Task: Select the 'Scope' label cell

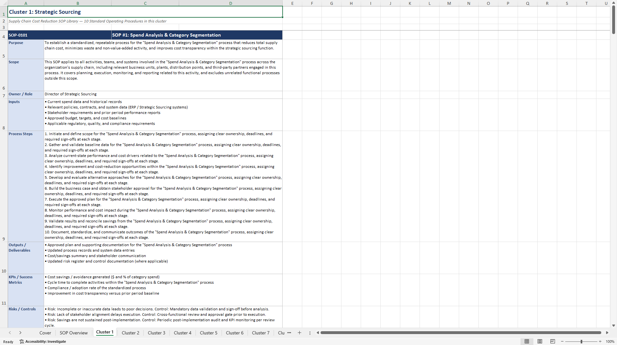Action: 26,75
